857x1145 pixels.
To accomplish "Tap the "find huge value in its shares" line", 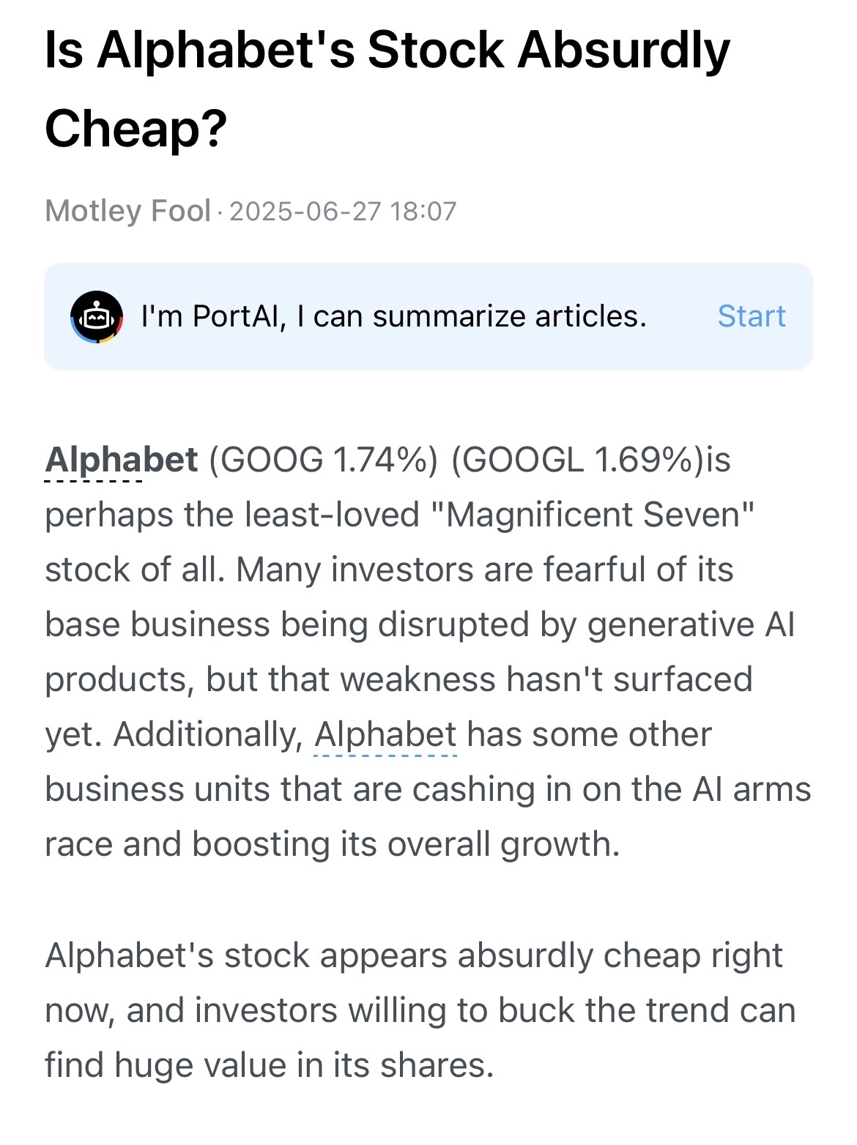I will point(270,1065).
